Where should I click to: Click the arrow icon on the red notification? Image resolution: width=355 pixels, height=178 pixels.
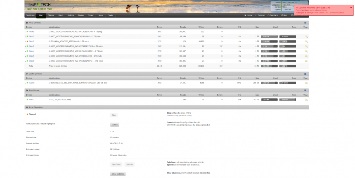(351, 8)
